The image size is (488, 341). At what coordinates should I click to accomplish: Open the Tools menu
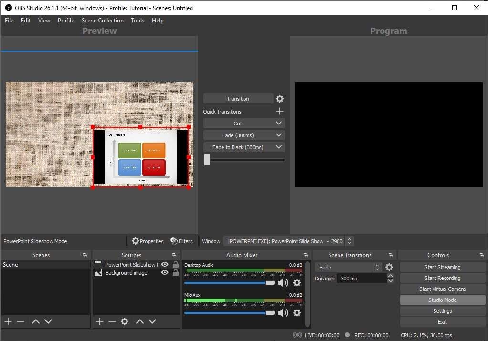[138, 21]
